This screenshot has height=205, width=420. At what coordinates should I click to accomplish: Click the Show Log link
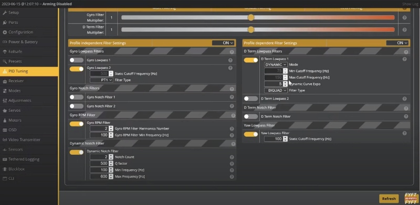tap(410, 4)
